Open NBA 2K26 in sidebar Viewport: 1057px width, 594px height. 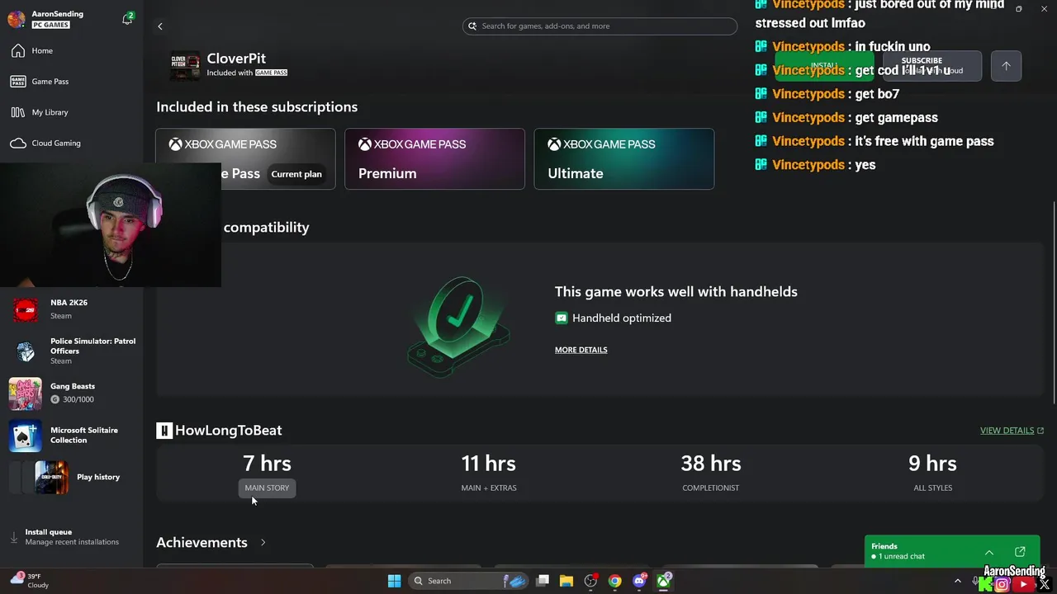pyautogui.click(x=73, y=309)
